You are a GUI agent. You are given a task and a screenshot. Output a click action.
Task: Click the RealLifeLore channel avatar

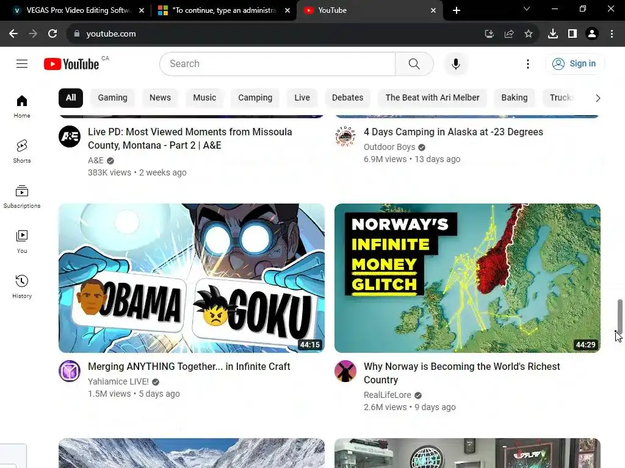(x=345, y=371)
